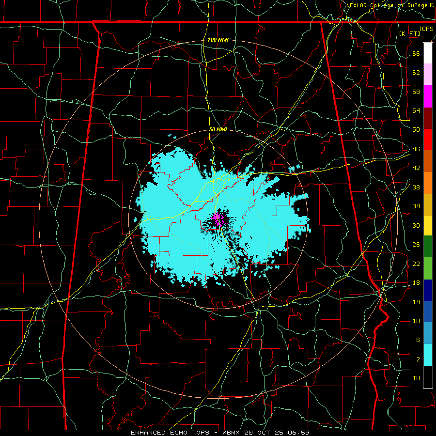Click the '10' legend value
The height and width of the screenshot is (436, 436).
click(416, 321)
